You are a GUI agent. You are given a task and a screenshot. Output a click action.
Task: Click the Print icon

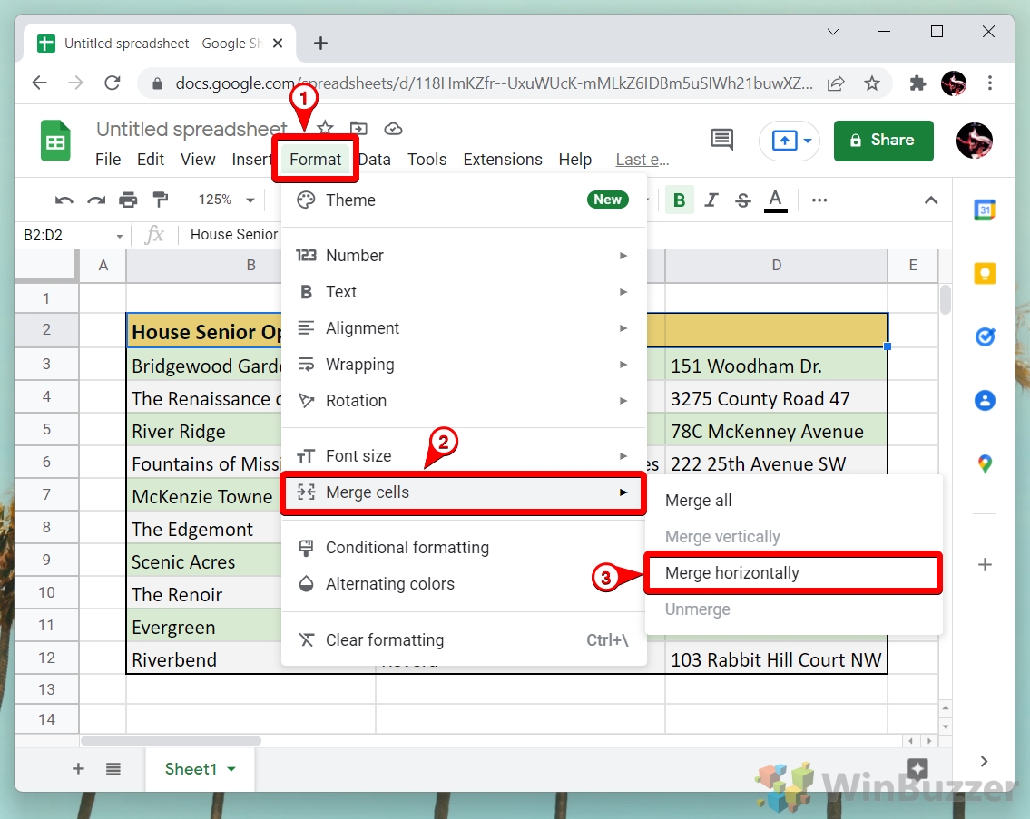pyautogui.click(x=128, y=200)
